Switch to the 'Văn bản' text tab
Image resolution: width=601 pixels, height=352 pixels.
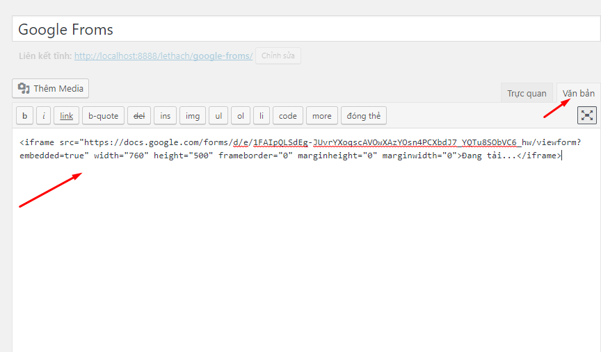coord(578,94)
